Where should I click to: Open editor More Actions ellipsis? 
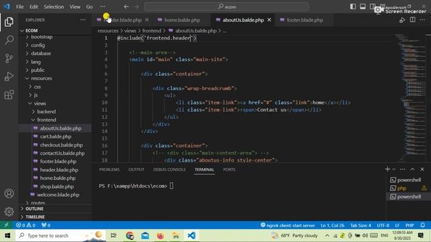point(422,19)
